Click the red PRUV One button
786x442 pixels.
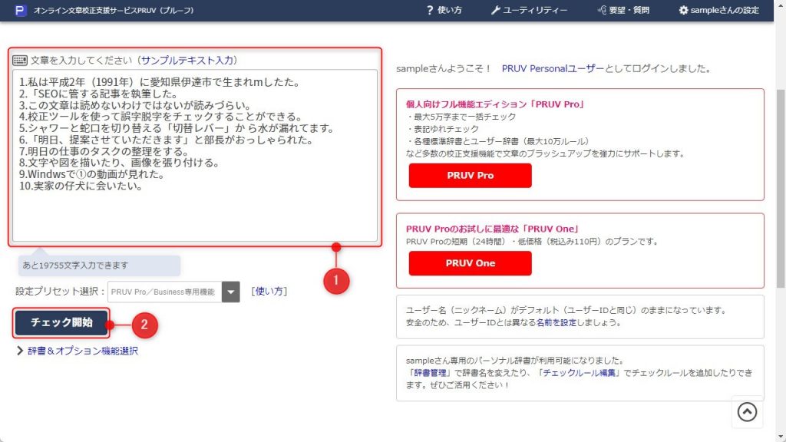(x=471, y=263)
